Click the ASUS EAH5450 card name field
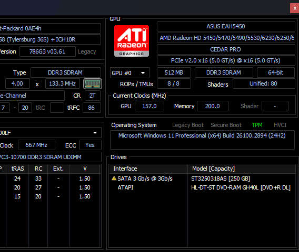Viewport: 299px width, 252px height. point(226,26)
